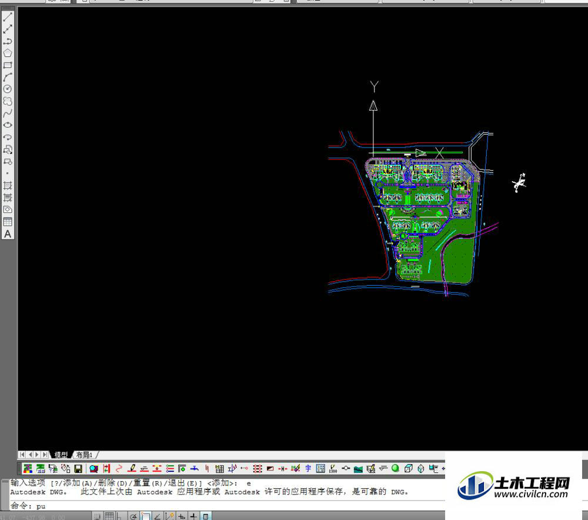Select the Line tool
Image resolution: width=588 pixels, height=520 pixels.
click(x=8, y=17)
